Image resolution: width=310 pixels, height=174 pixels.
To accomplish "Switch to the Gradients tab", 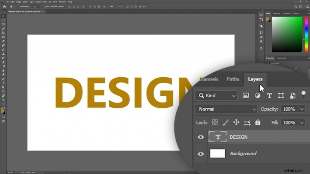I will pos(286,14).
